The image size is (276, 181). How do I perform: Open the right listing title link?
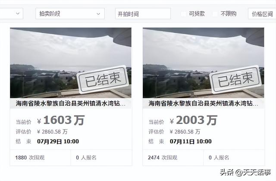pos(203,103)
